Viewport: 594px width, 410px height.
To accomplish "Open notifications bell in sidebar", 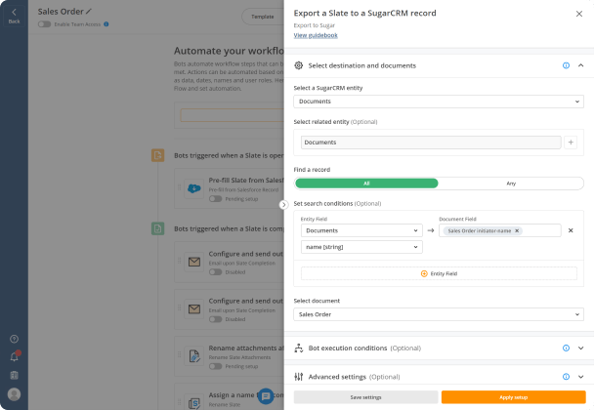I will tap(14, 356).
